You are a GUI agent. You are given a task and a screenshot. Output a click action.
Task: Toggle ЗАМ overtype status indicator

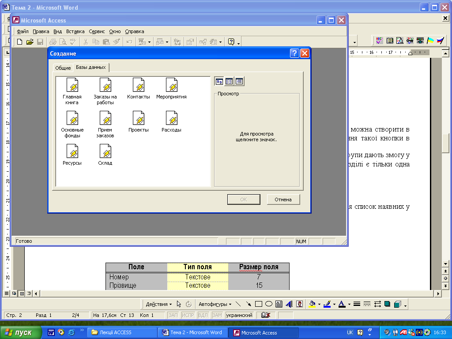click(217, 315)
